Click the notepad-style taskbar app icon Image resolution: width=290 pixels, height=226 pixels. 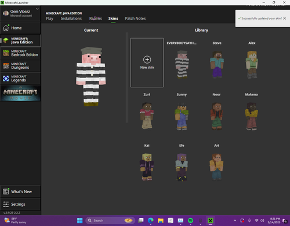click(171, 220)
